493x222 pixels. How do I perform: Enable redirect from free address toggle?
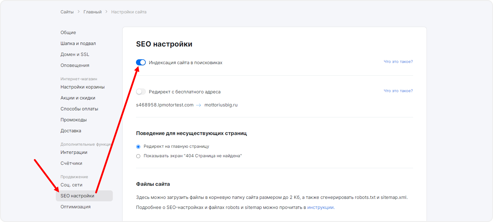(141, 92)
